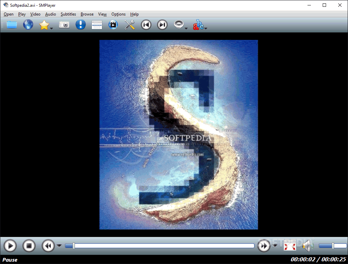Click the subtitles abc icon
The width and height of the screenshot is (348, 264).
(198, 25)
